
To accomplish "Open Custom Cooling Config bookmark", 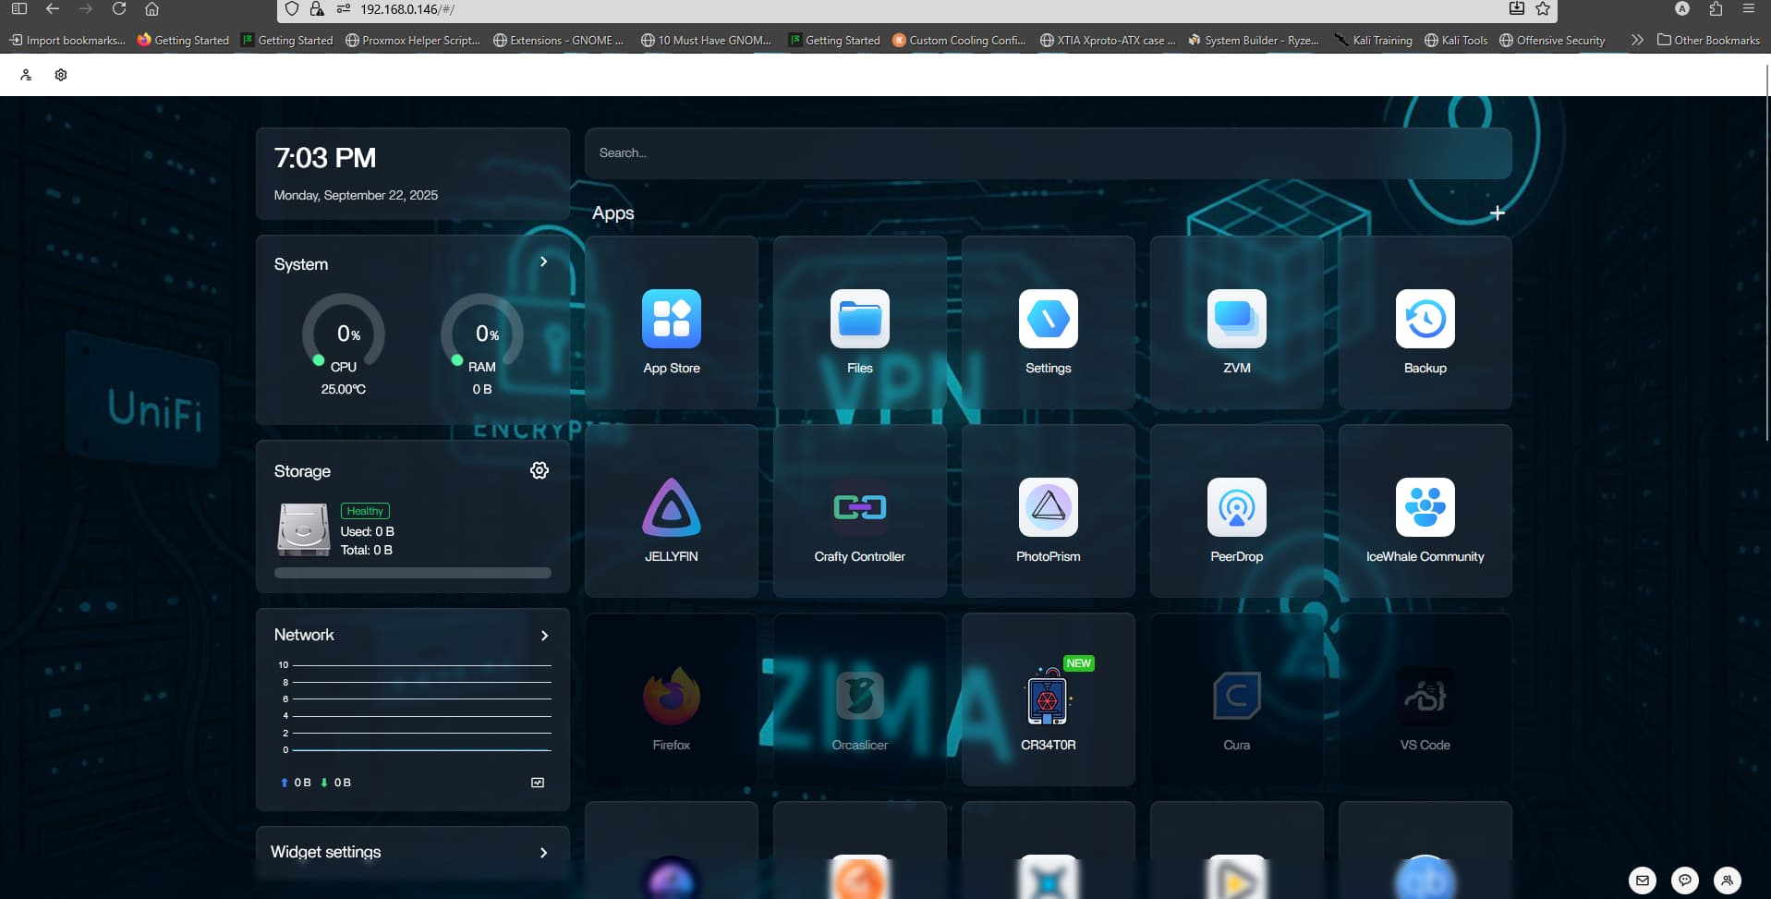I will [x=959, y=40].
